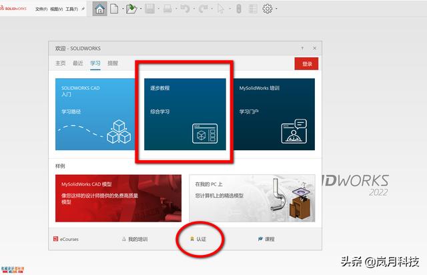Image resolution: width=427 pixels, height=275 pixels.
Task: Click the Undo arrow icon
Action: (x=185, y=9)
